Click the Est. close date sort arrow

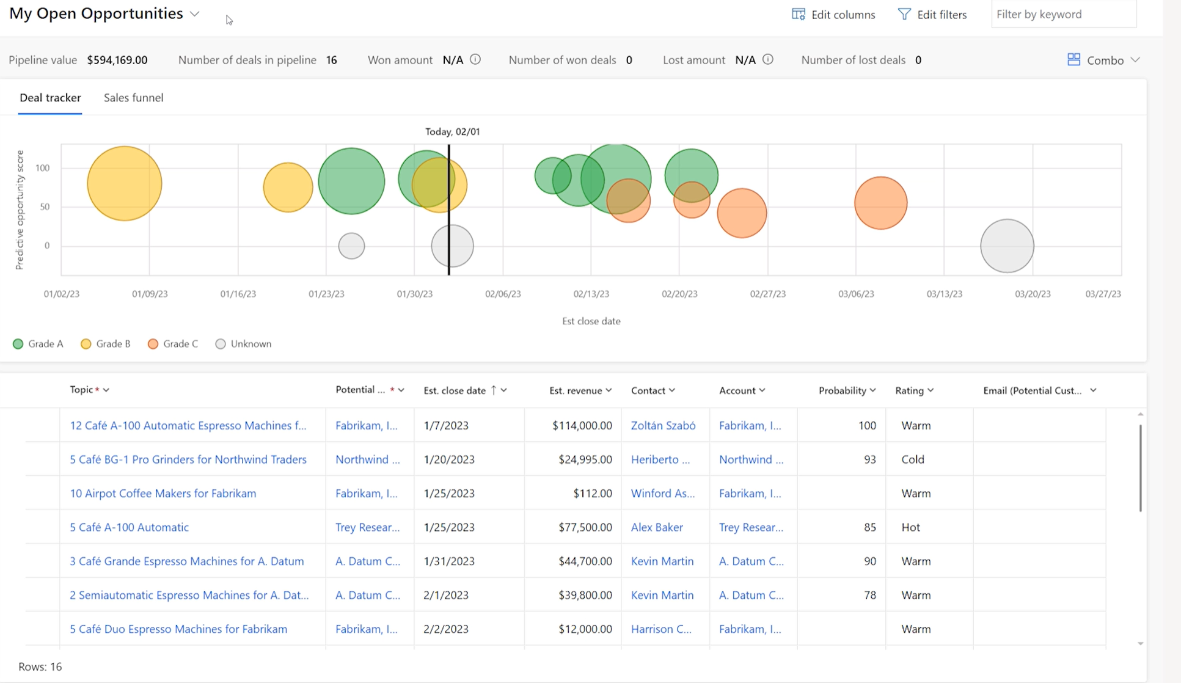click(494, 390)
